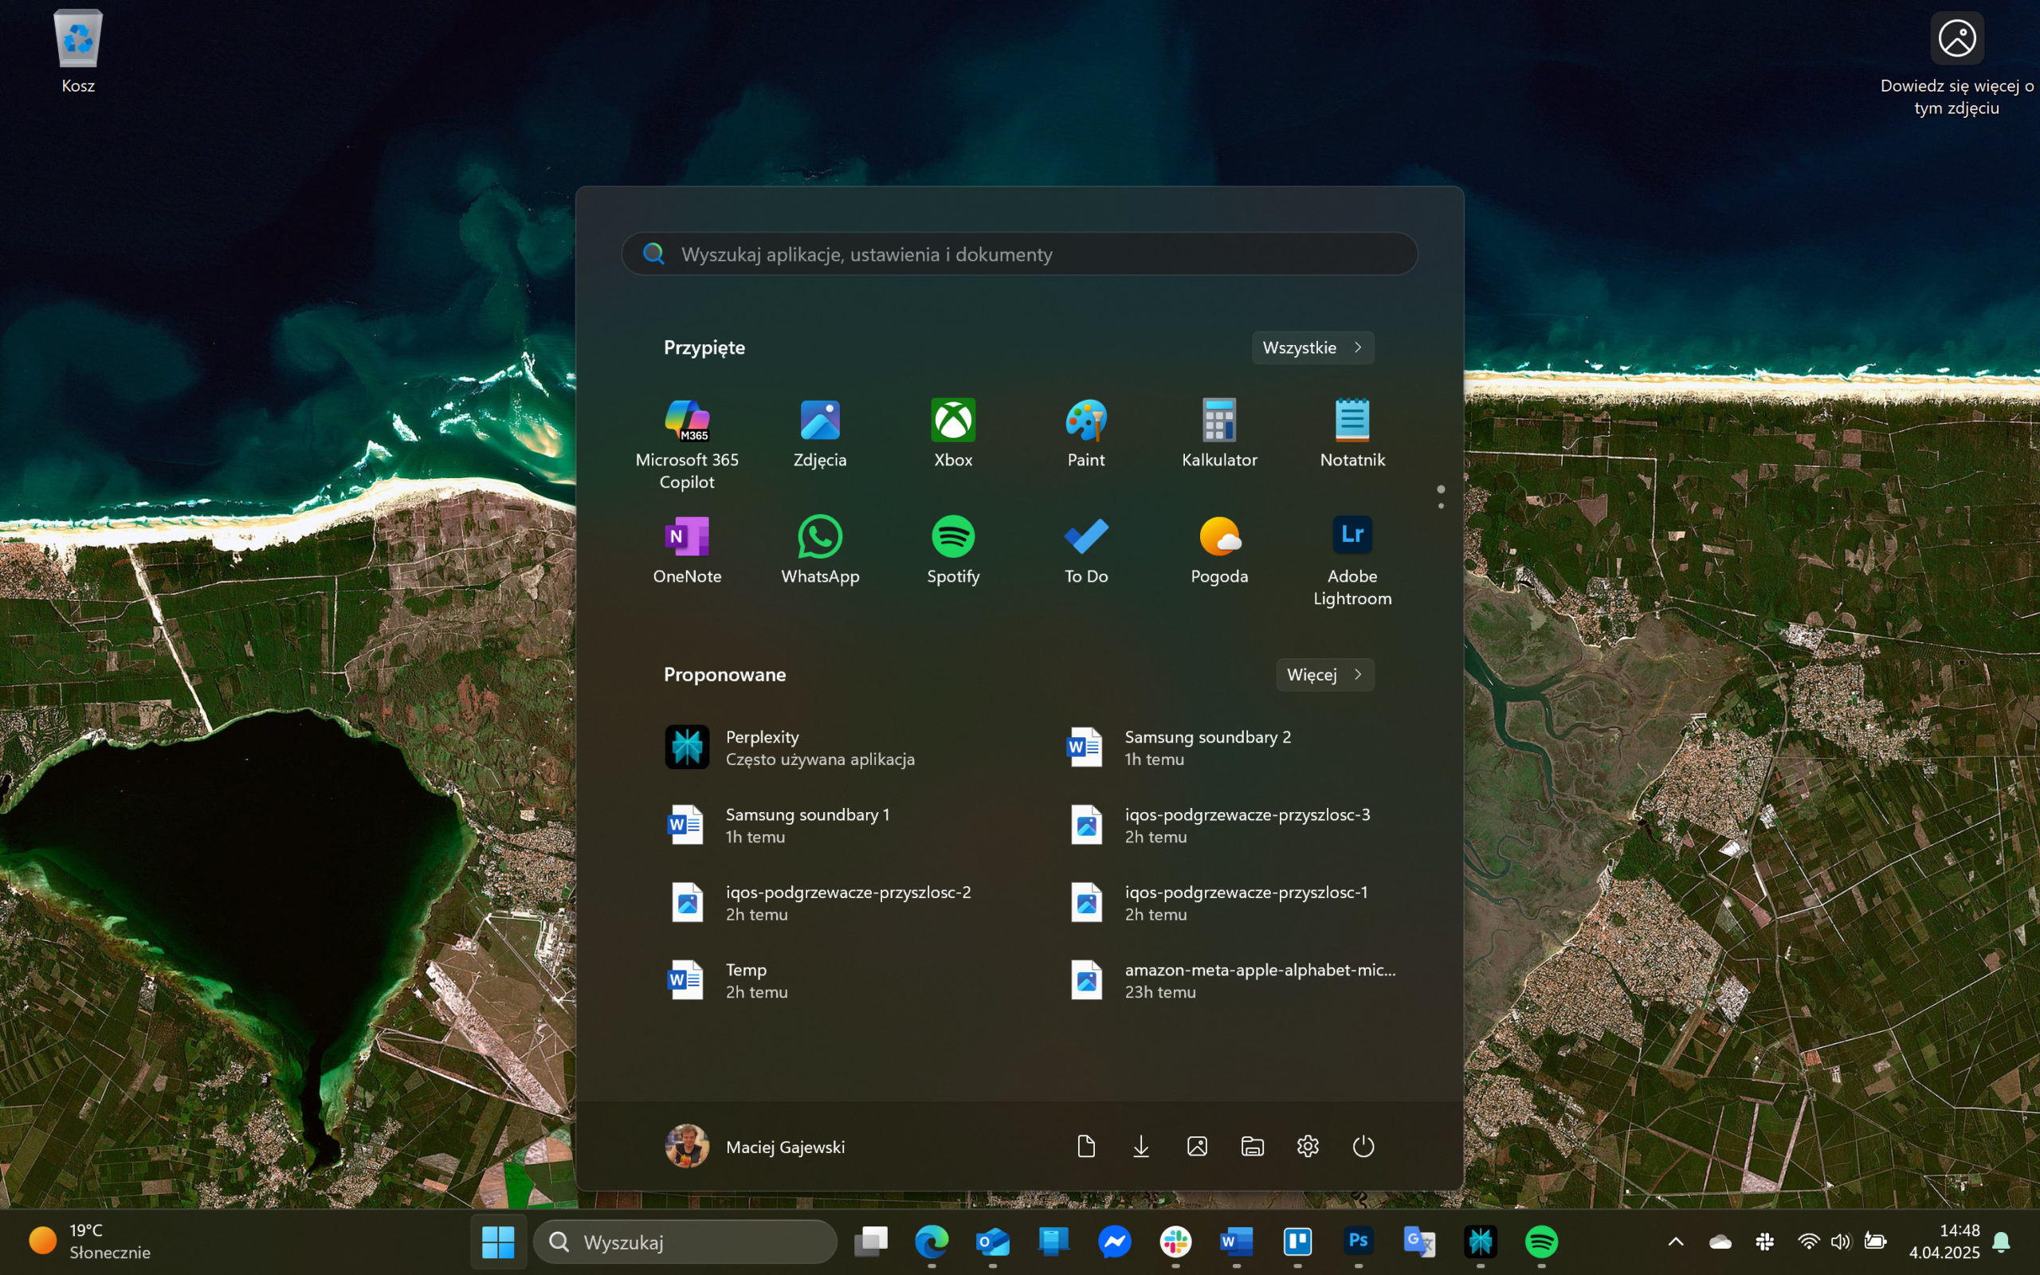The width and height of the screenshot is (2040, 1275).
Task: Open the Downloads folder icon in Start footer
Action: pyautogui.click(x=1140, y=1146)
